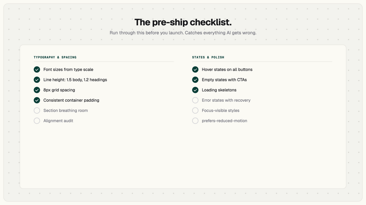366x205 pixels.
Task: Mark Focus-visible styles as done
Action: tap(195, 110)
